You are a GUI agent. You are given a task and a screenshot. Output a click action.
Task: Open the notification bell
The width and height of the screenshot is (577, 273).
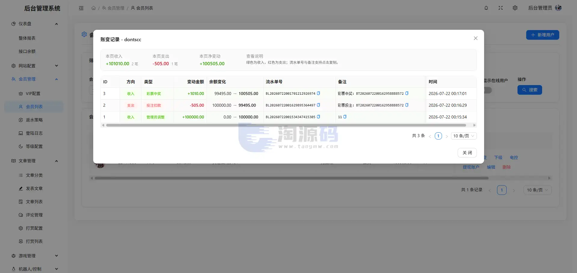click(486, 8)
